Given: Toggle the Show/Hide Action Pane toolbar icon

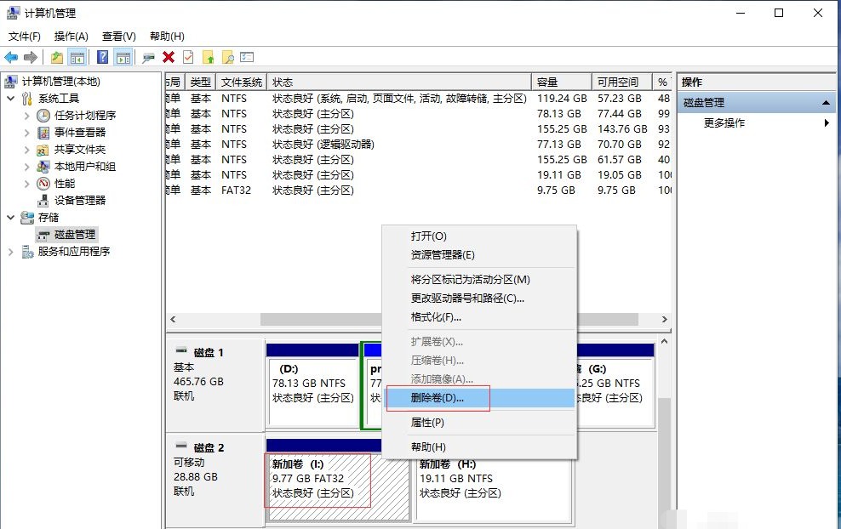Looking at the screenshot, I should pos(123,57).
